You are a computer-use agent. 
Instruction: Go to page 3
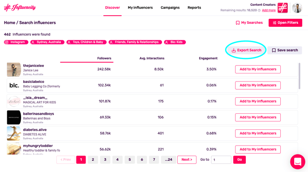[105, 159]
